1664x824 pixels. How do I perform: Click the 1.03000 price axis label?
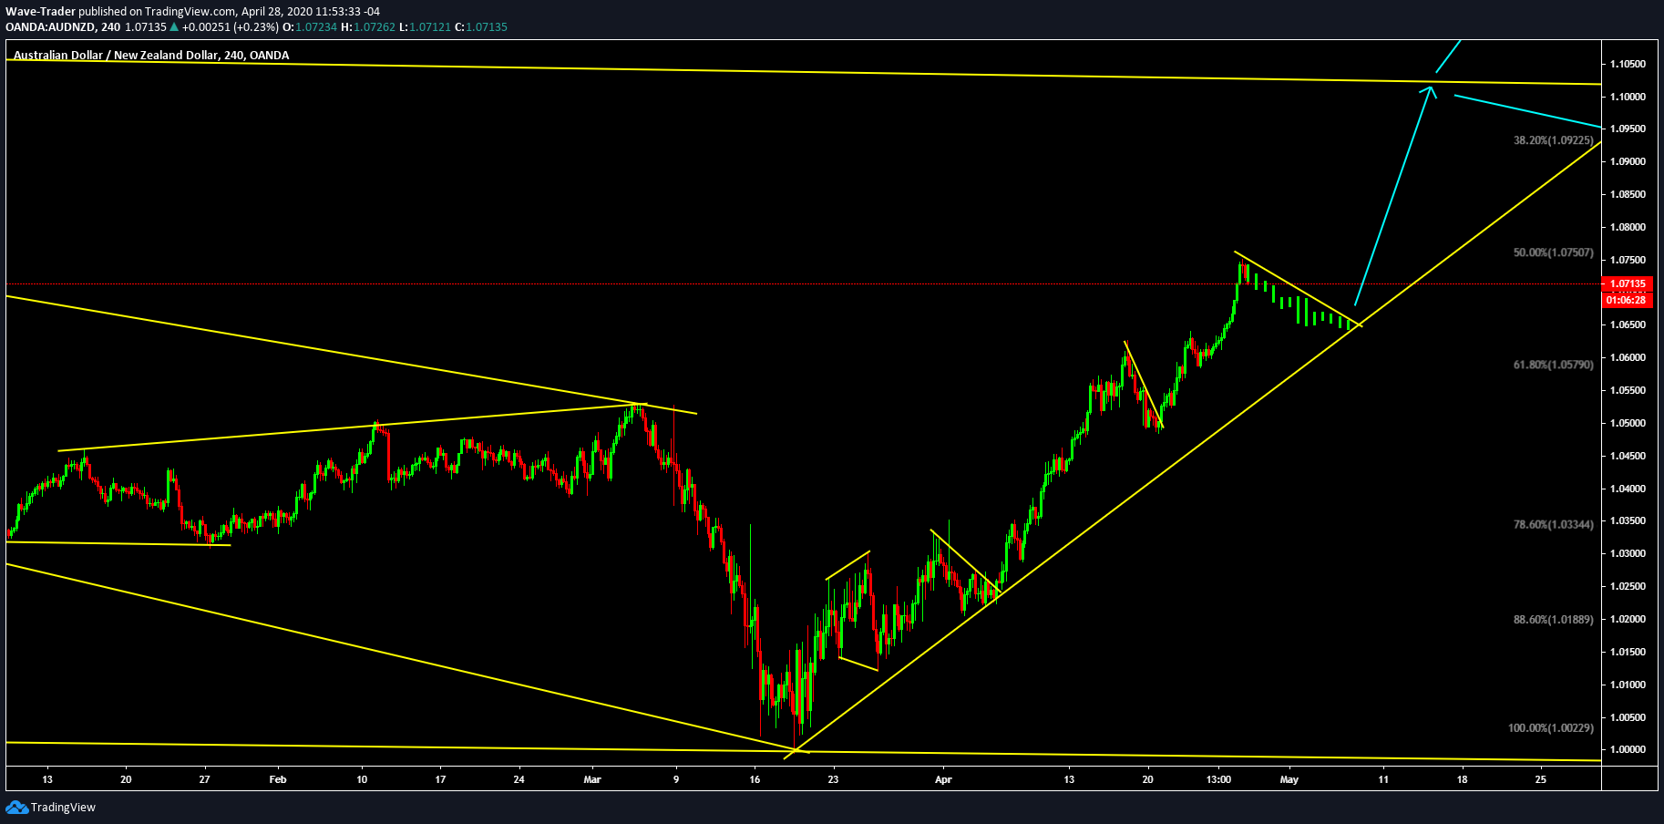tap(1628, 554)
